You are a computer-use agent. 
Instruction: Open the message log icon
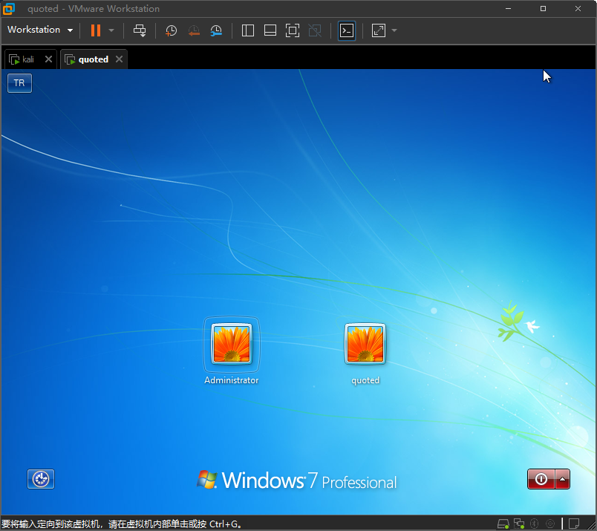[574, 524]
